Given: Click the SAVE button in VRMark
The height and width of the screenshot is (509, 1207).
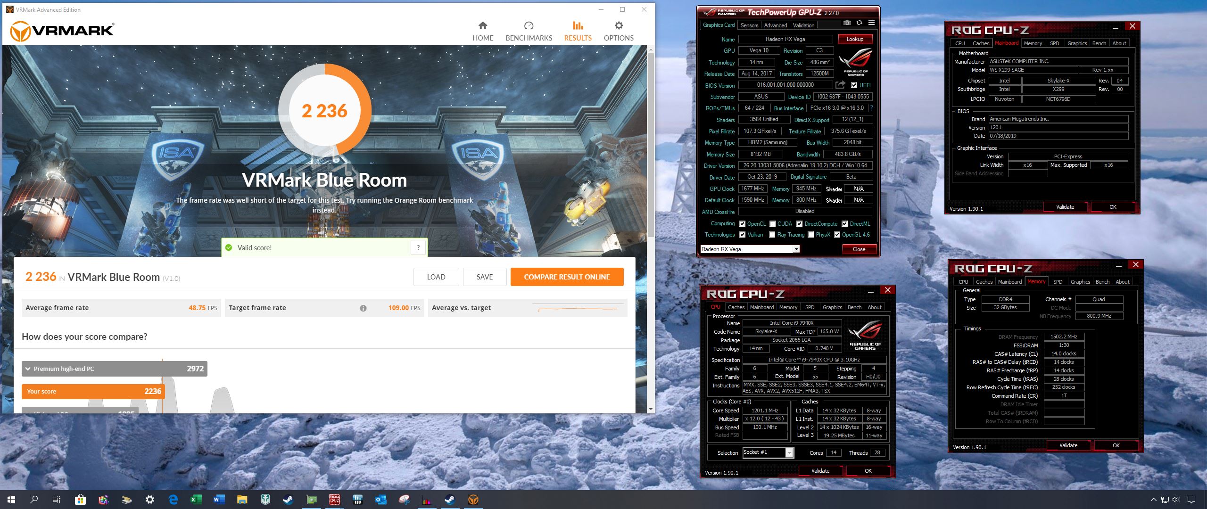Looking at the screenshot, I should tap(485, 277).
